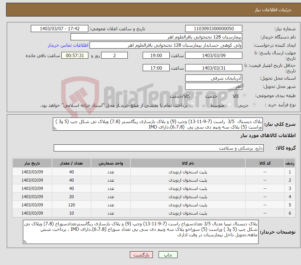
Task: Click the need number field 1103093300000050
Action: click(214, 29)
